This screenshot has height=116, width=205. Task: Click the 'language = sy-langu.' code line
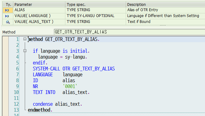(x=63, y=57)
